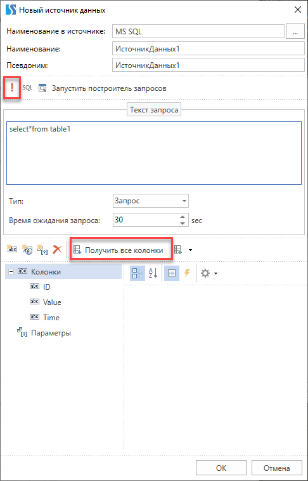Click the abc icon of the ID column

click(x=35, y=286)
